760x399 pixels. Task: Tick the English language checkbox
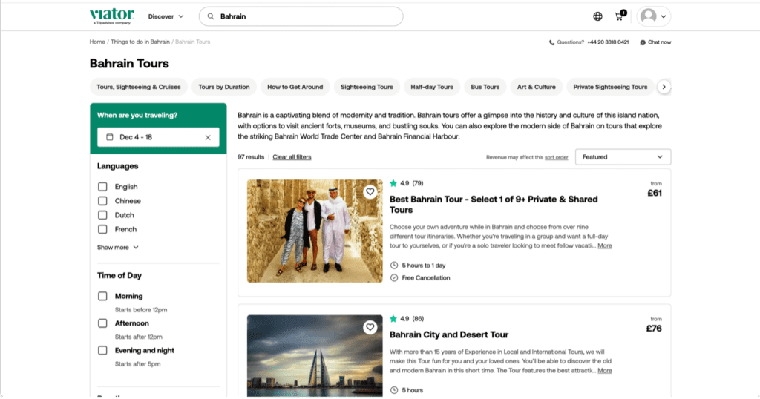102,187
